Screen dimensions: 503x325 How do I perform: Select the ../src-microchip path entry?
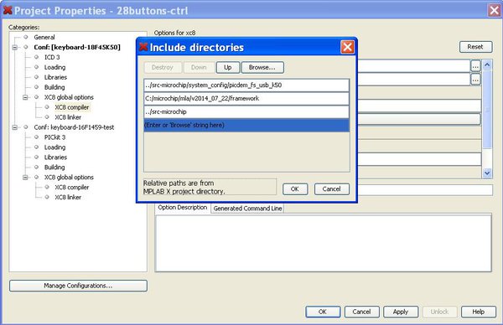(246, 112)
